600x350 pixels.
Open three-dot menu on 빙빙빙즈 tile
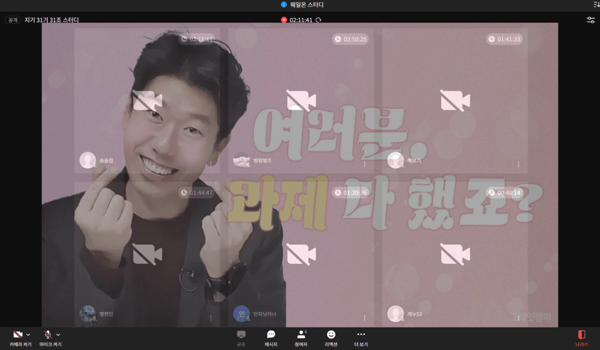coord(365,164)
